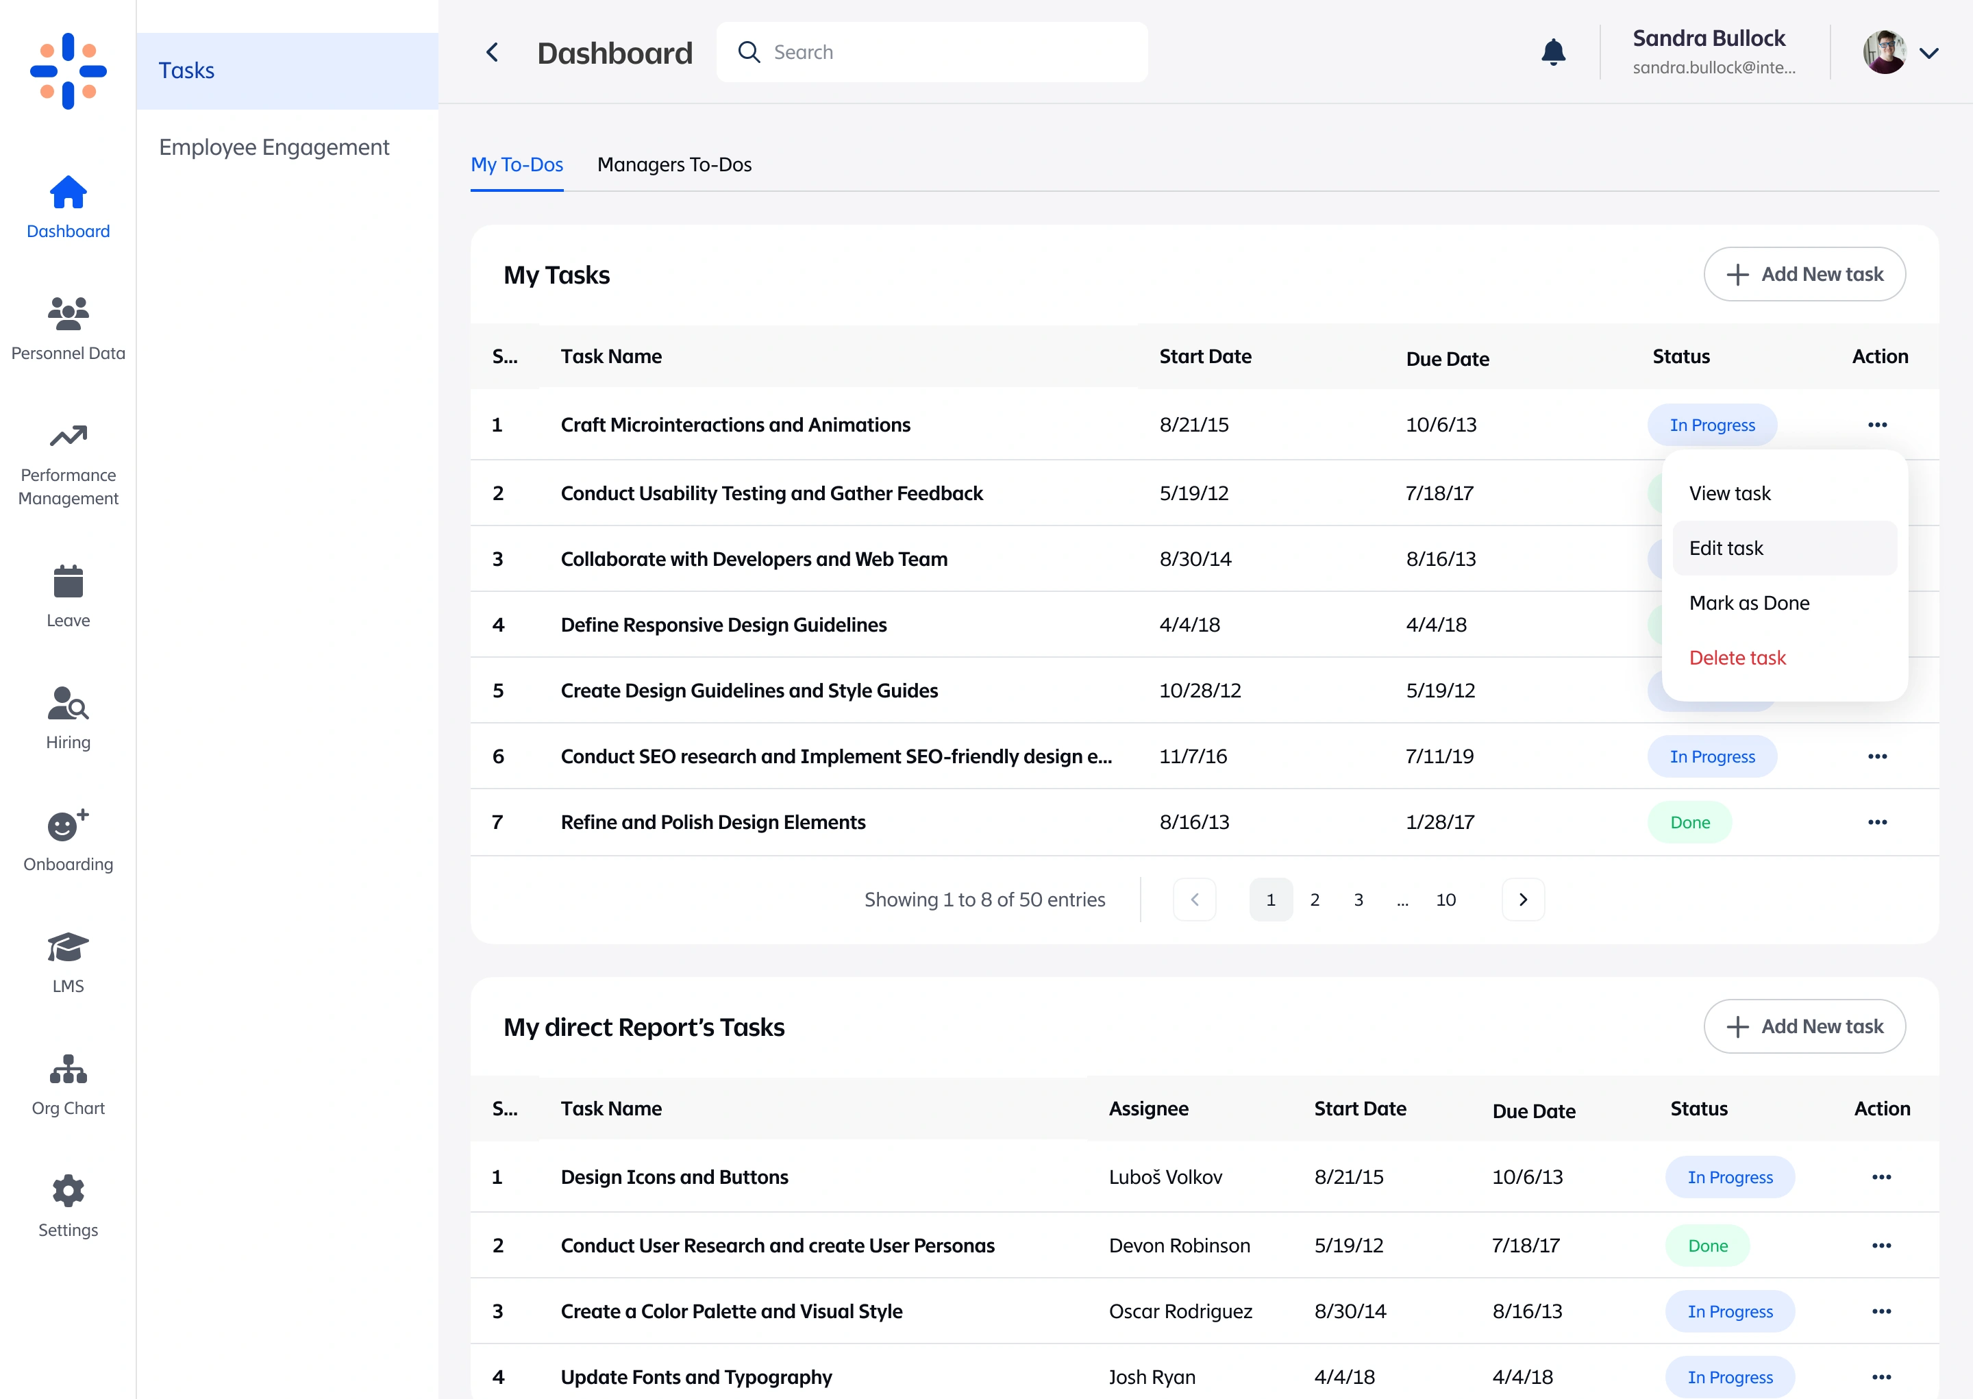Open the LMS graduation cap icon
The image size is (1973, 1399).
tap(68, 948)
